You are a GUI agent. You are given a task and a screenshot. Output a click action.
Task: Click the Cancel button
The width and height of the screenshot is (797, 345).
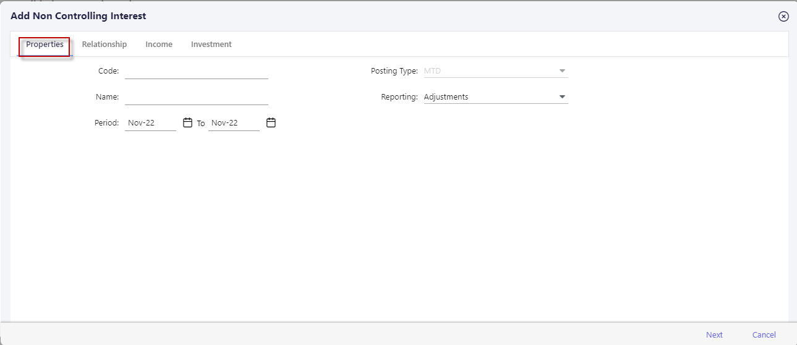click(x=764, y=334)
